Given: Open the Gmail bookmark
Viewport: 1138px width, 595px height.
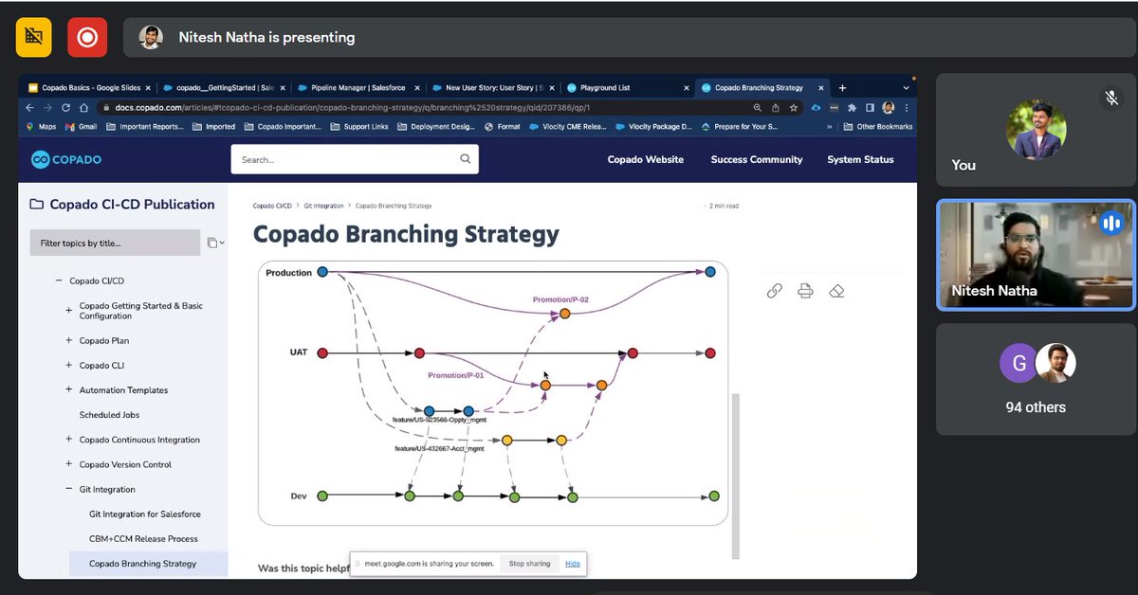Looking at the screenshot, I should pyautogui.click(x=80, y=126).
